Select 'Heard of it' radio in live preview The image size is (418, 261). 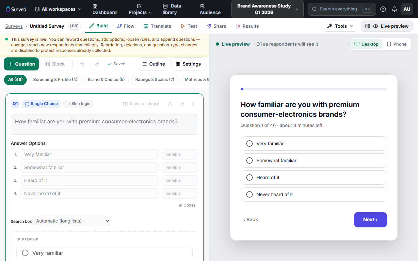coord(249,177)
